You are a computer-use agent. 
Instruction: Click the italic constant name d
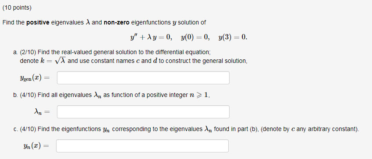click(155, 61)
